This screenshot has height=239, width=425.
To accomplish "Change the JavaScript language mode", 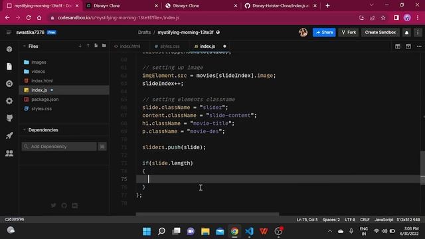I will (x=384, y=220).
